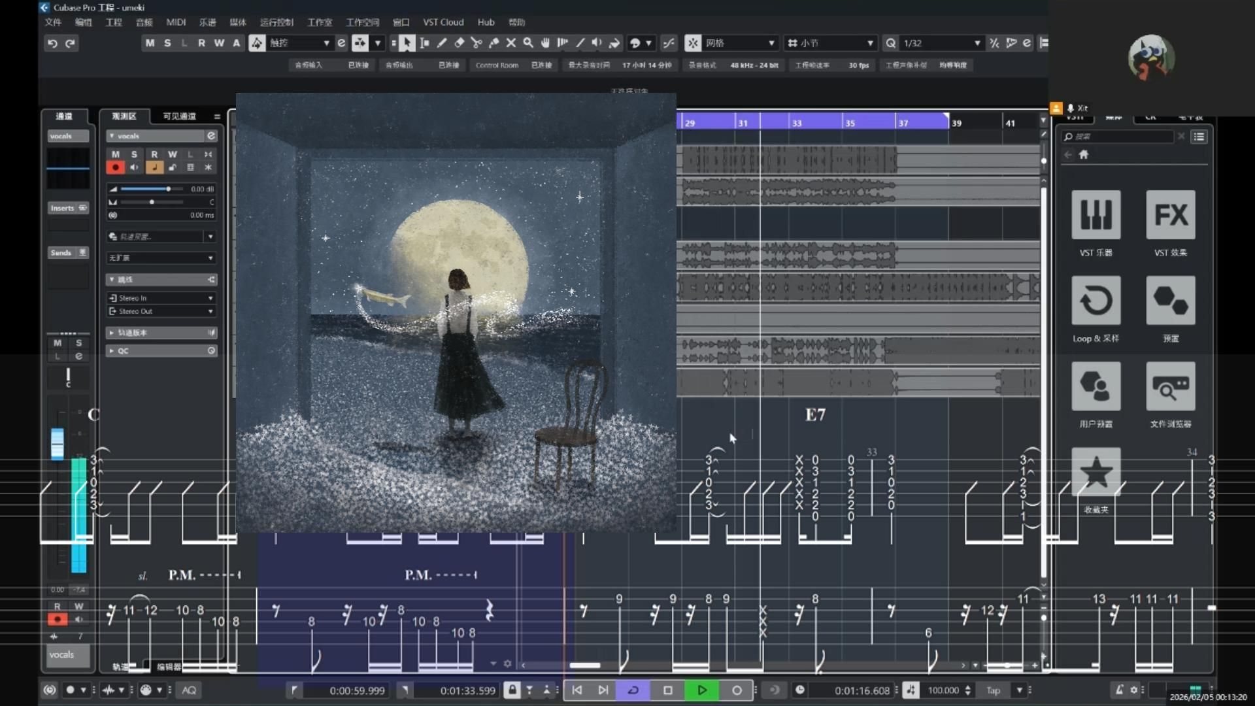The width and height of the screenshot is (1255, 706).
Task: Select the Play speaker tool
Action: (597, 43)
